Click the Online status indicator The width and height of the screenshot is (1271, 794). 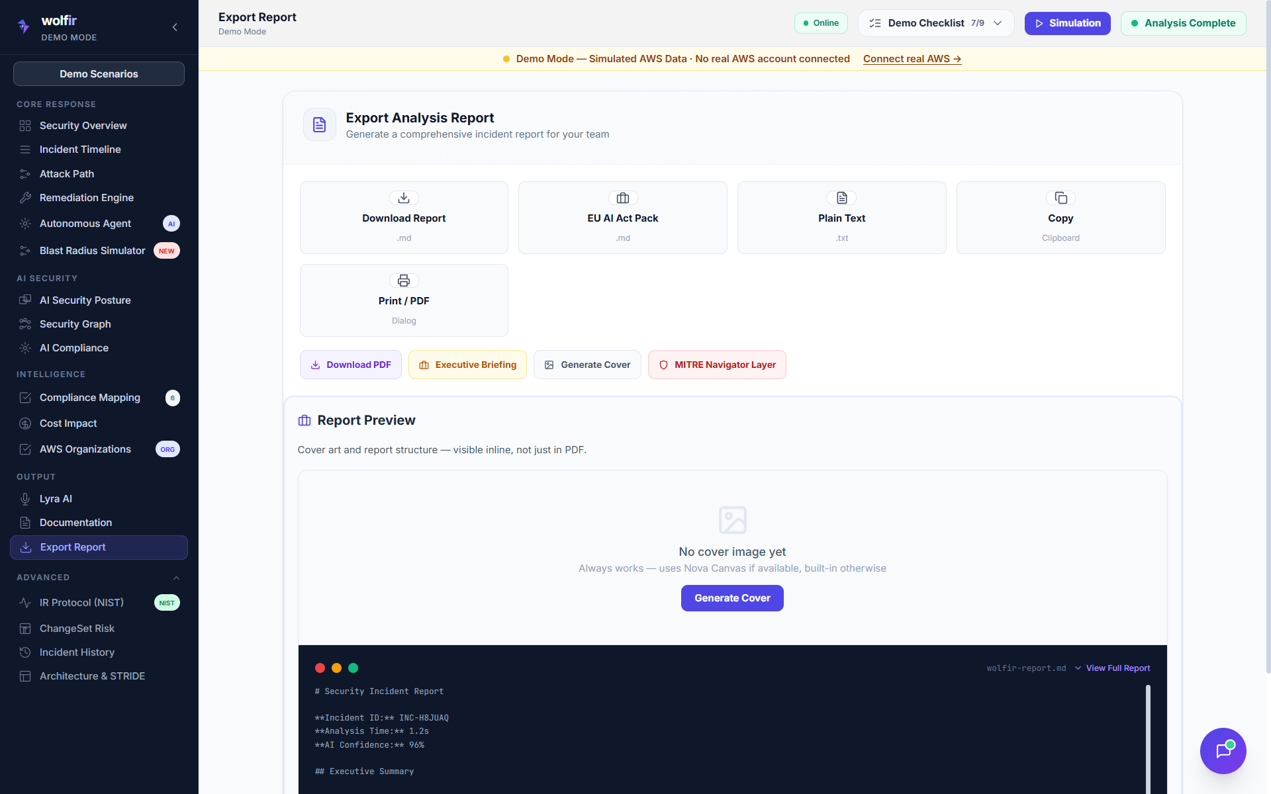(x=820, y=23)
